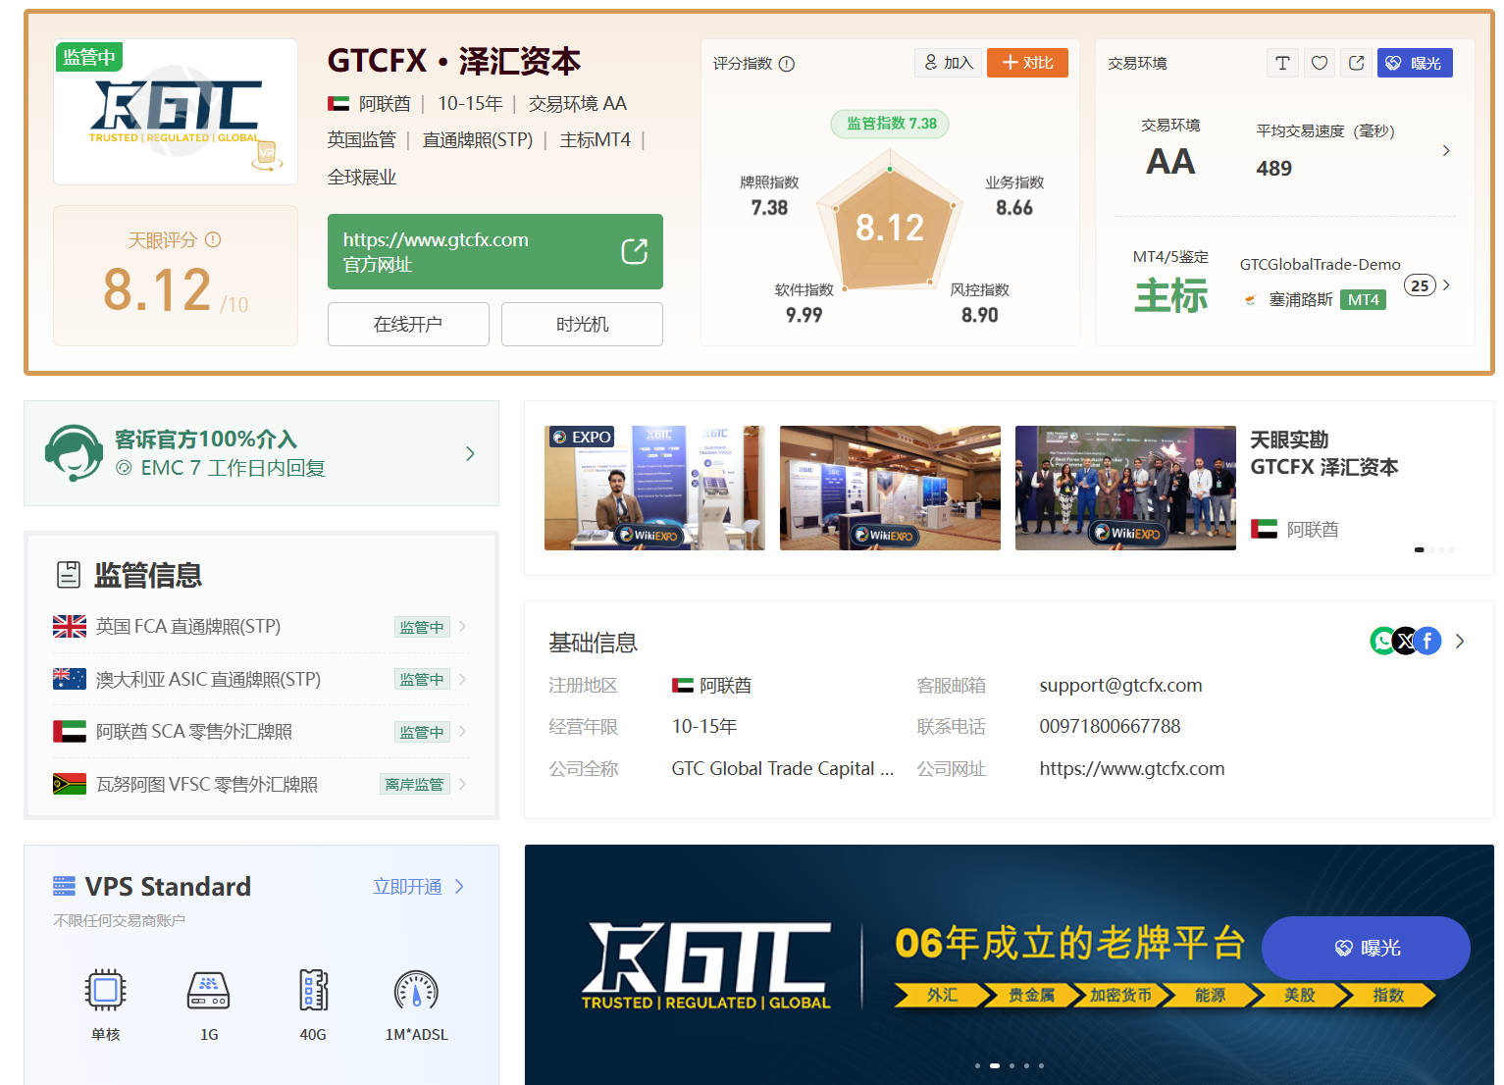Click the support@gtcfx.com email
The image size is (1504, 1085).
click(1120, 685)
